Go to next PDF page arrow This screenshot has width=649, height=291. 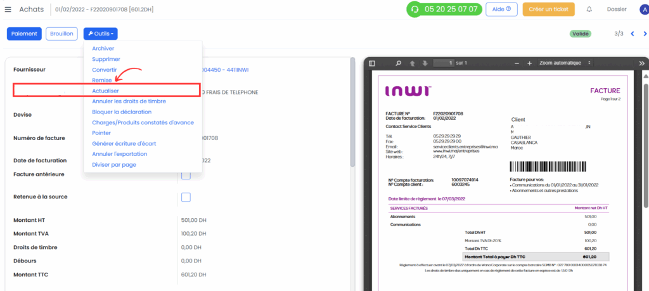point(425,63)
